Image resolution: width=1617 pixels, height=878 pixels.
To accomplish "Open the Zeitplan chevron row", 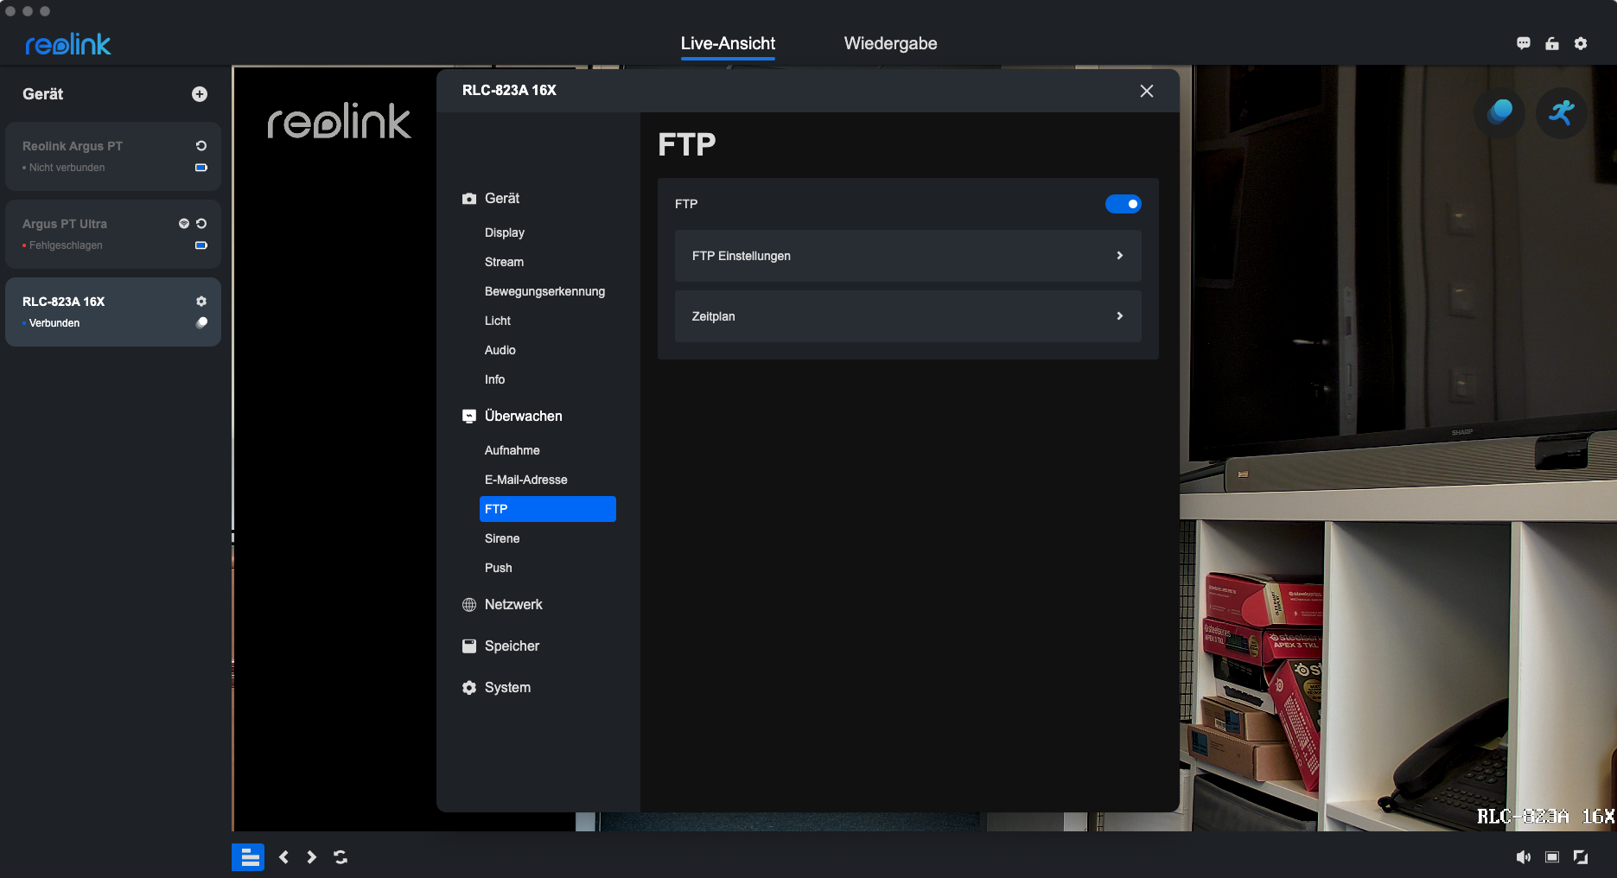I will 908,316.
